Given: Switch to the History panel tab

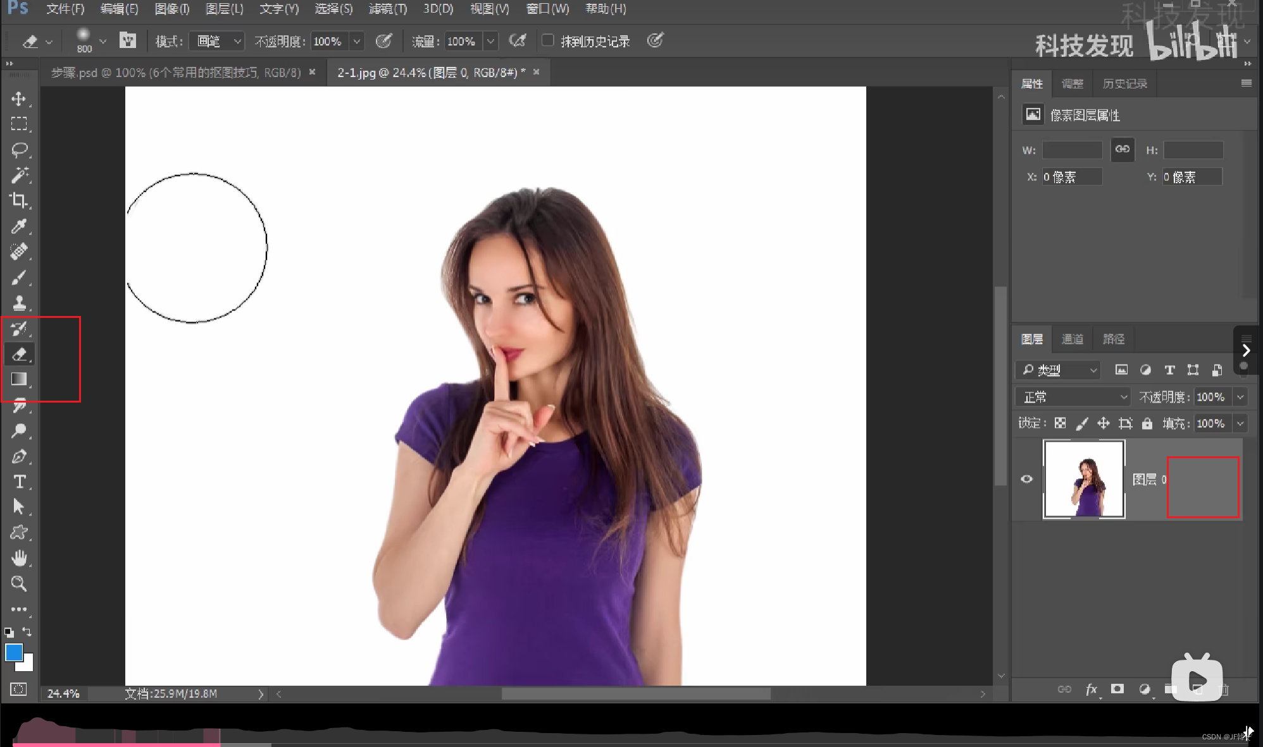Looking at the screenshot, I should point(1124,83).
